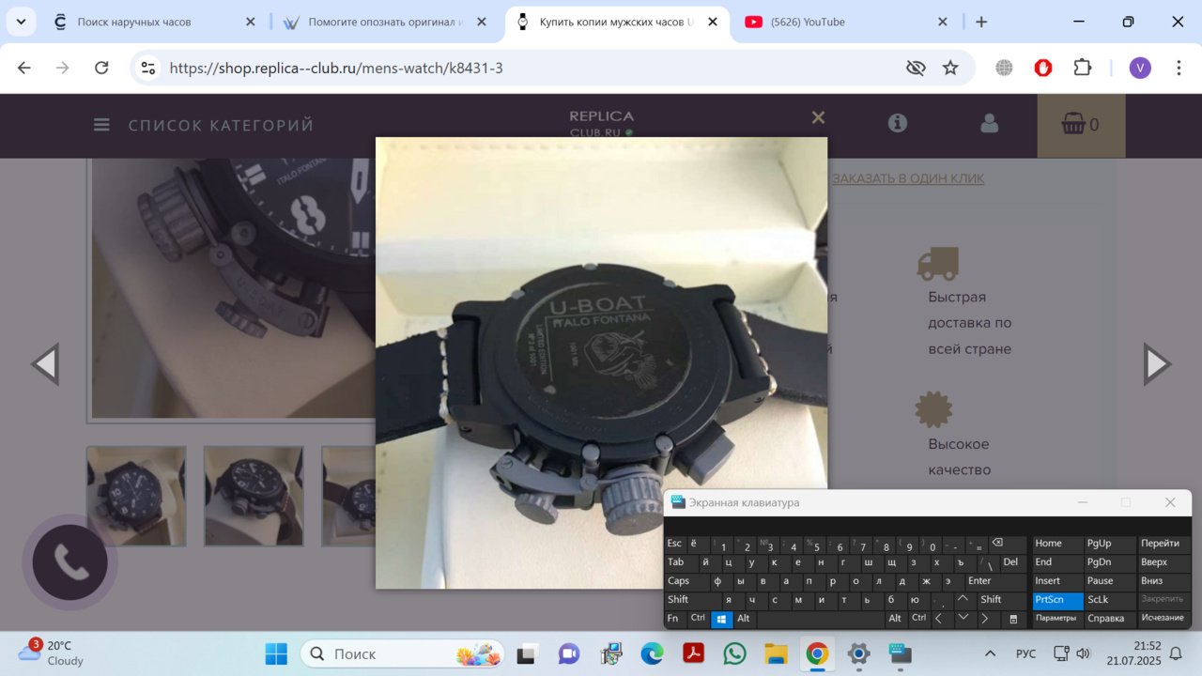Click the crossed-out eye tracking icon

916,68
